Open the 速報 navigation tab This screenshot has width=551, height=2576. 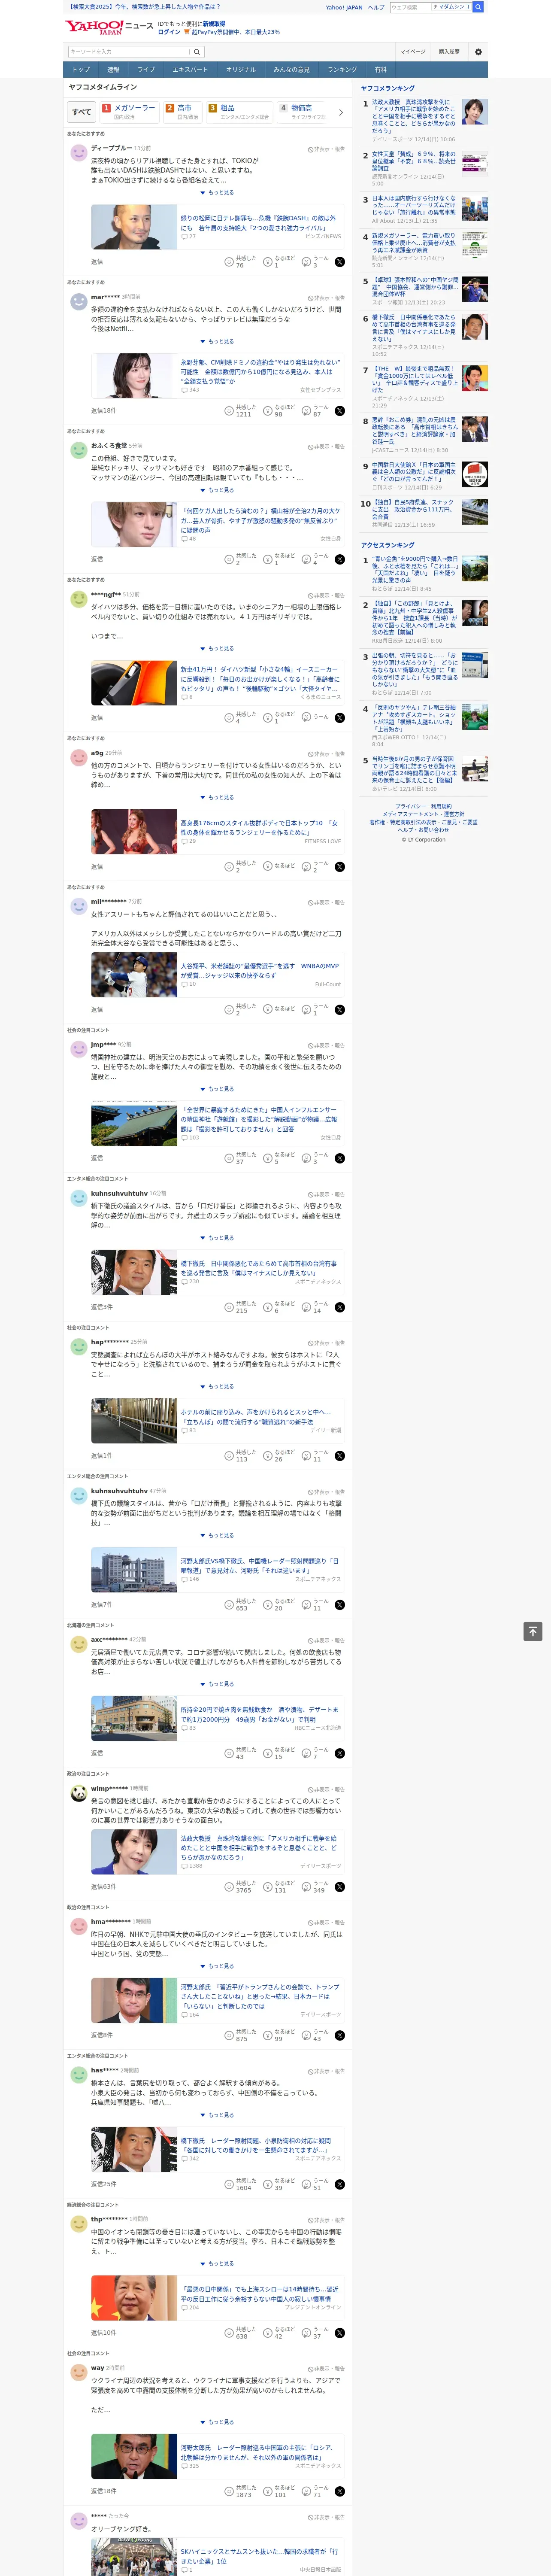tap(113, 70)
